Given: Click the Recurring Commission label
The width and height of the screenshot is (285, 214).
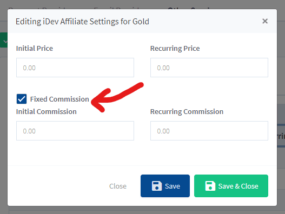Looking at the screenshot, I should point(187,111).
